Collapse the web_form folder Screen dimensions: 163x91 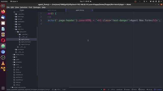pos(19,29)
